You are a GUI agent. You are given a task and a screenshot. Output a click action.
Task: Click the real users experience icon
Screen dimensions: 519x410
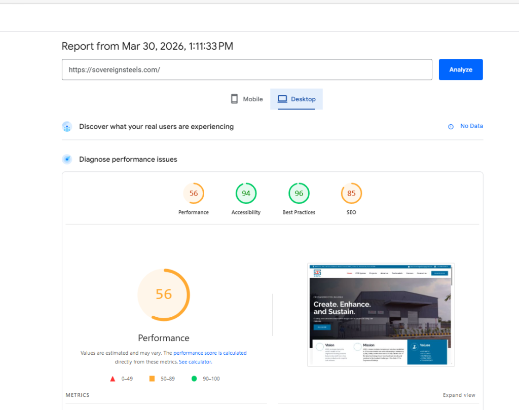67,127
